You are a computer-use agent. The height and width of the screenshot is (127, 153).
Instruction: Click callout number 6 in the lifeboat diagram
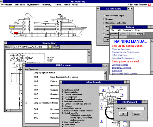click(x=102, y=100)
